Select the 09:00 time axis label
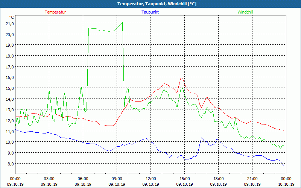The image size is (301, 188). click(117, 179)
